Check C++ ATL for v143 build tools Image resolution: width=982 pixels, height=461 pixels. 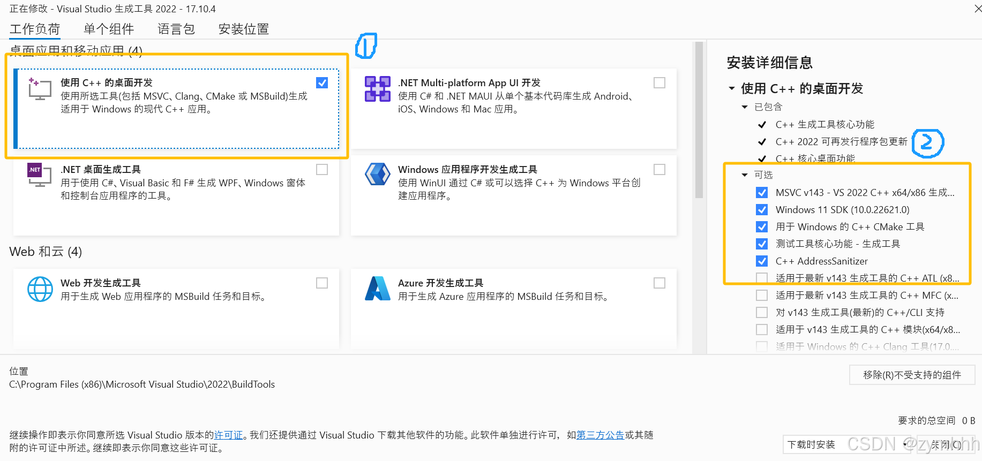(762, 278)
